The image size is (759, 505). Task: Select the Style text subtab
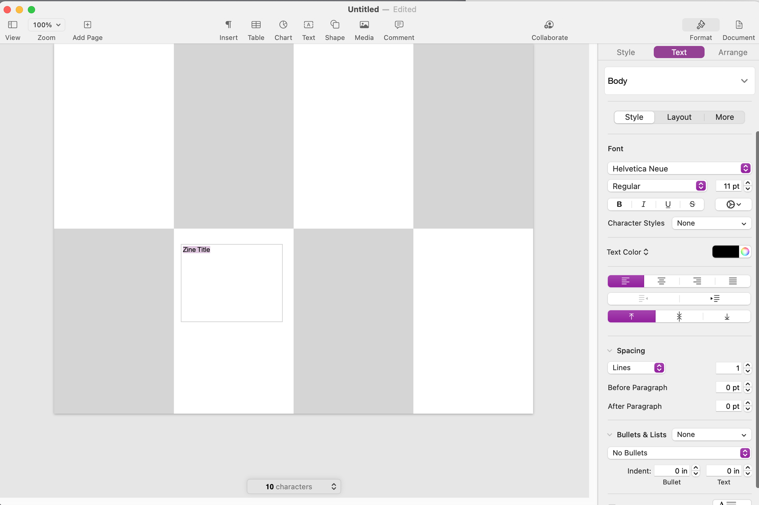[634, 117]
